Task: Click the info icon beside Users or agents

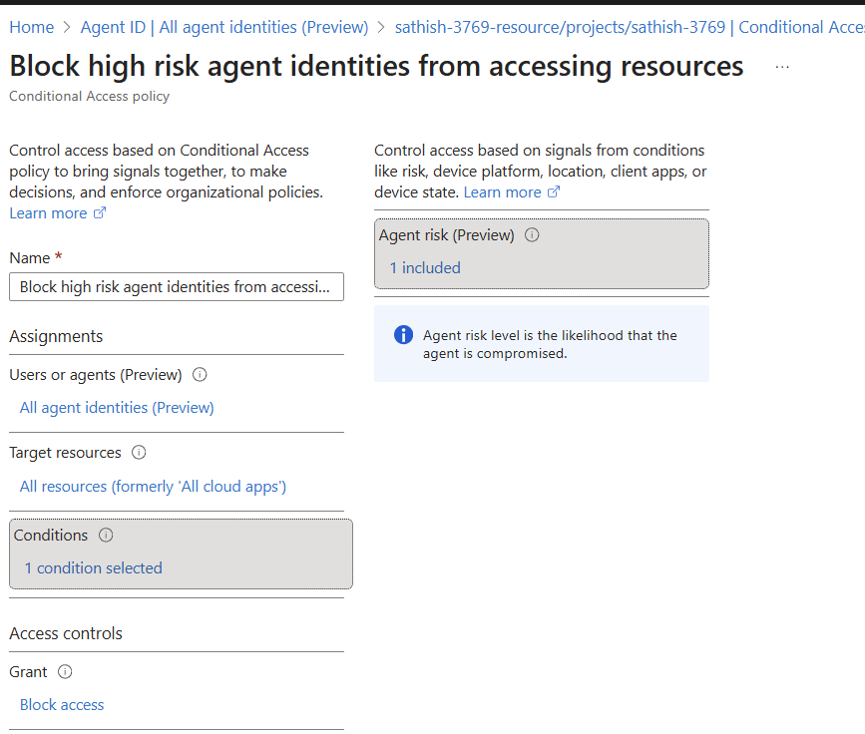Action: (x=200, y=375)
